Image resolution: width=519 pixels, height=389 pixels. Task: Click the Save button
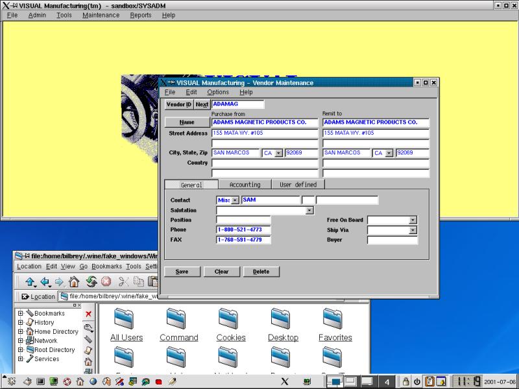[x=182, y=272]
